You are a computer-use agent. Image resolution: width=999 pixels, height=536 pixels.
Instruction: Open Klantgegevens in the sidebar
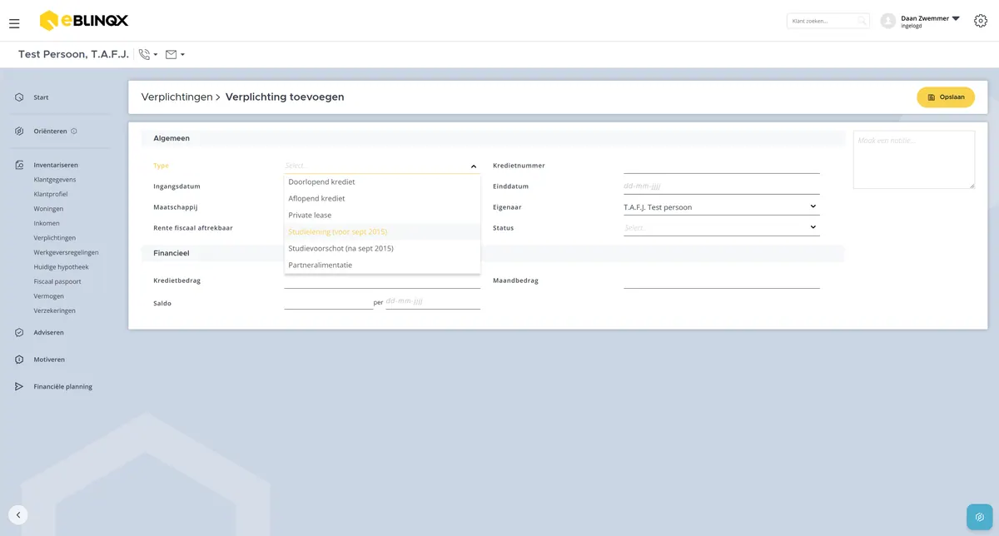click(55, 180)
